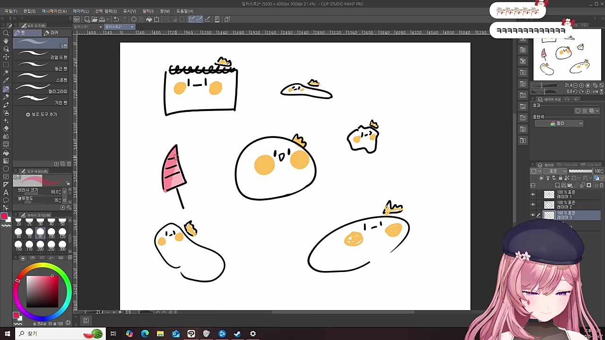The width and height of the screenshot is (605, 340).
Task: Launch Steam from the taskbar
Action: pos(237,334)
